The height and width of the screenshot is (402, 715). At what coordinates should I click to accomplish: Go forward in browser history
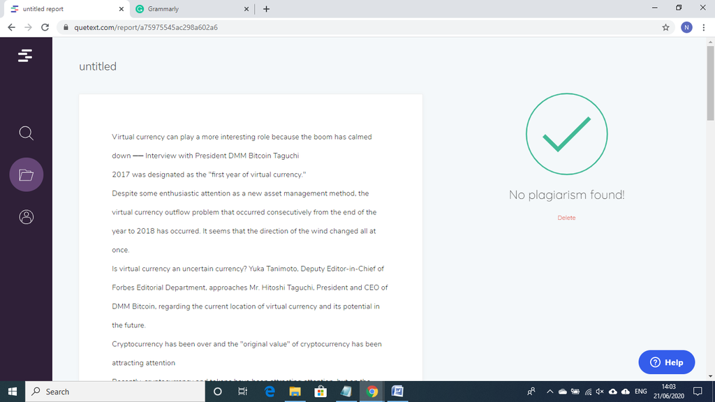pyautogui.click(x=28, y=27)
